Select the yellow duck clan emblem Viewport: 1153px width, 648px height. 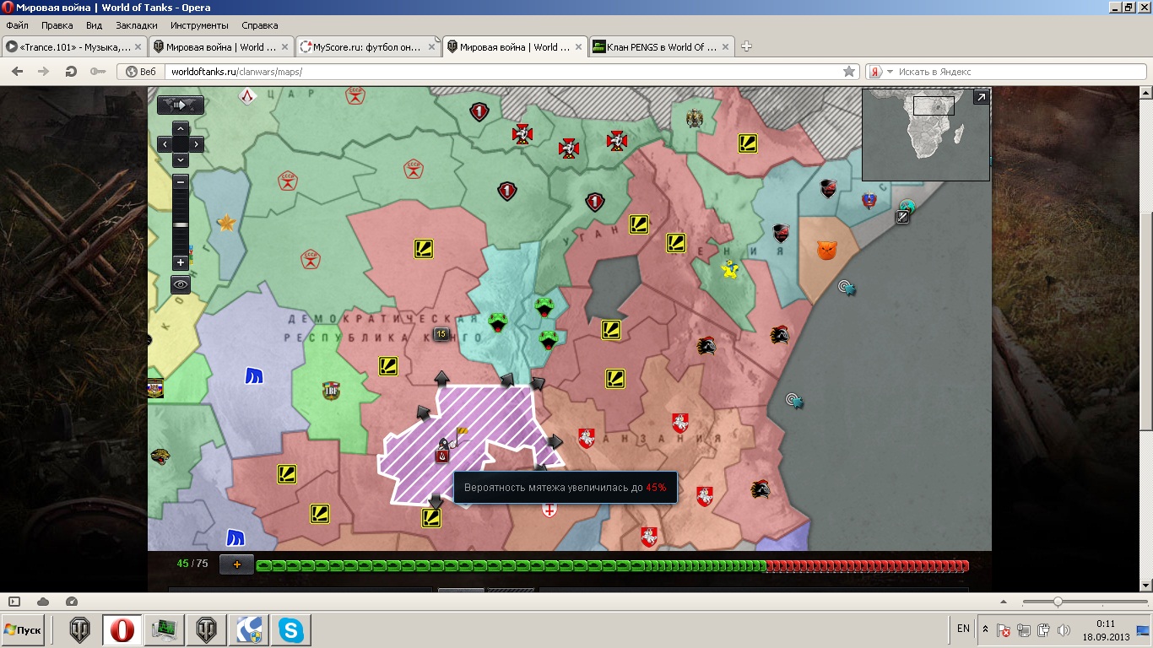pos(729,268)
